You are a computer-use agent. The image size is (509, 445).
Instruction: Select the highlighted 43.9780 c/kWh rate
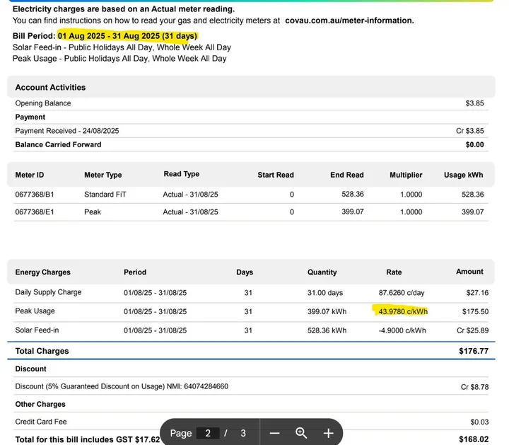point(403,311)
